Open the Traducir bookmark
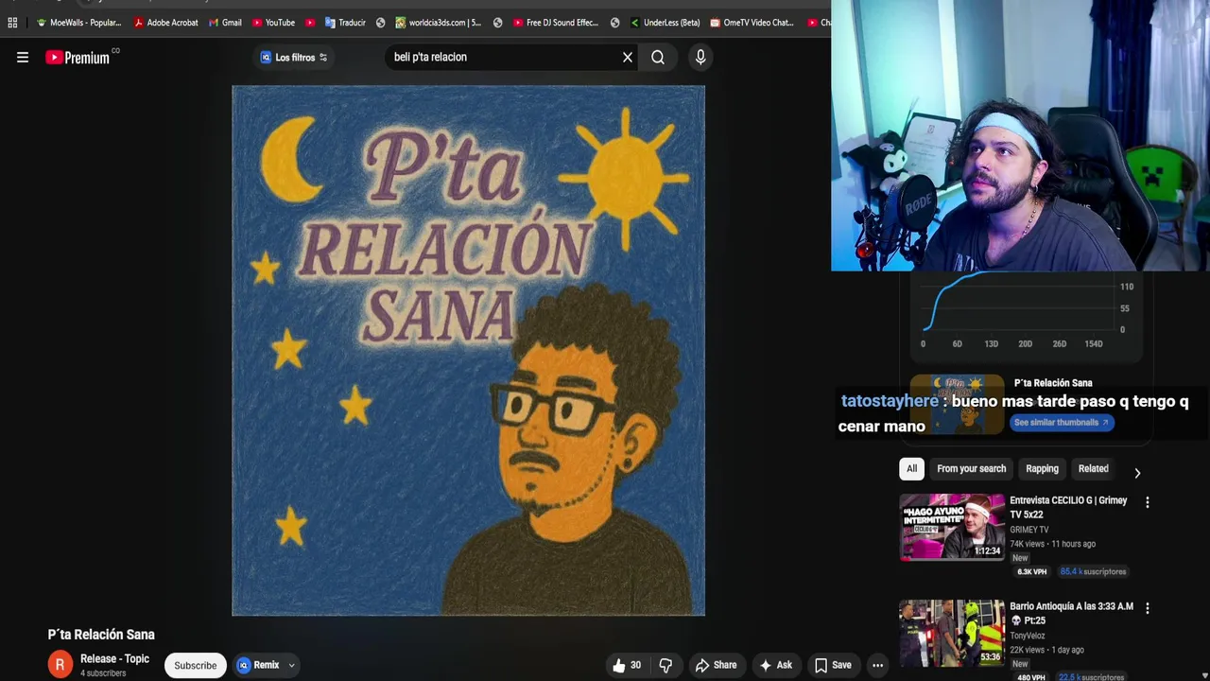Image resolution: width=1210 pixels, height=681 pixels. coord(345,23)
